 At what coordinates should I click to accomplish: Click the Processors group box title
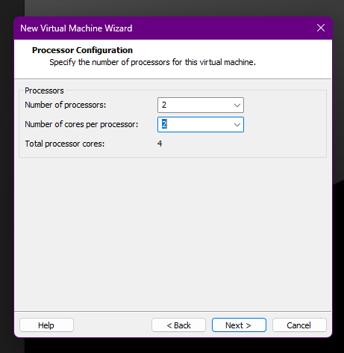(x=44, y=90)
